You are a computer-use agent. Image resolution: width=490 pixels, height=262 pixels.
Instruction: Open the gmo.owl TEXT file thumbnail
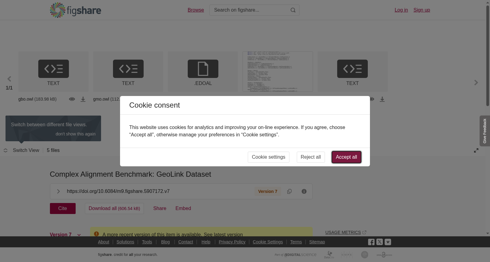pos(128,72)
